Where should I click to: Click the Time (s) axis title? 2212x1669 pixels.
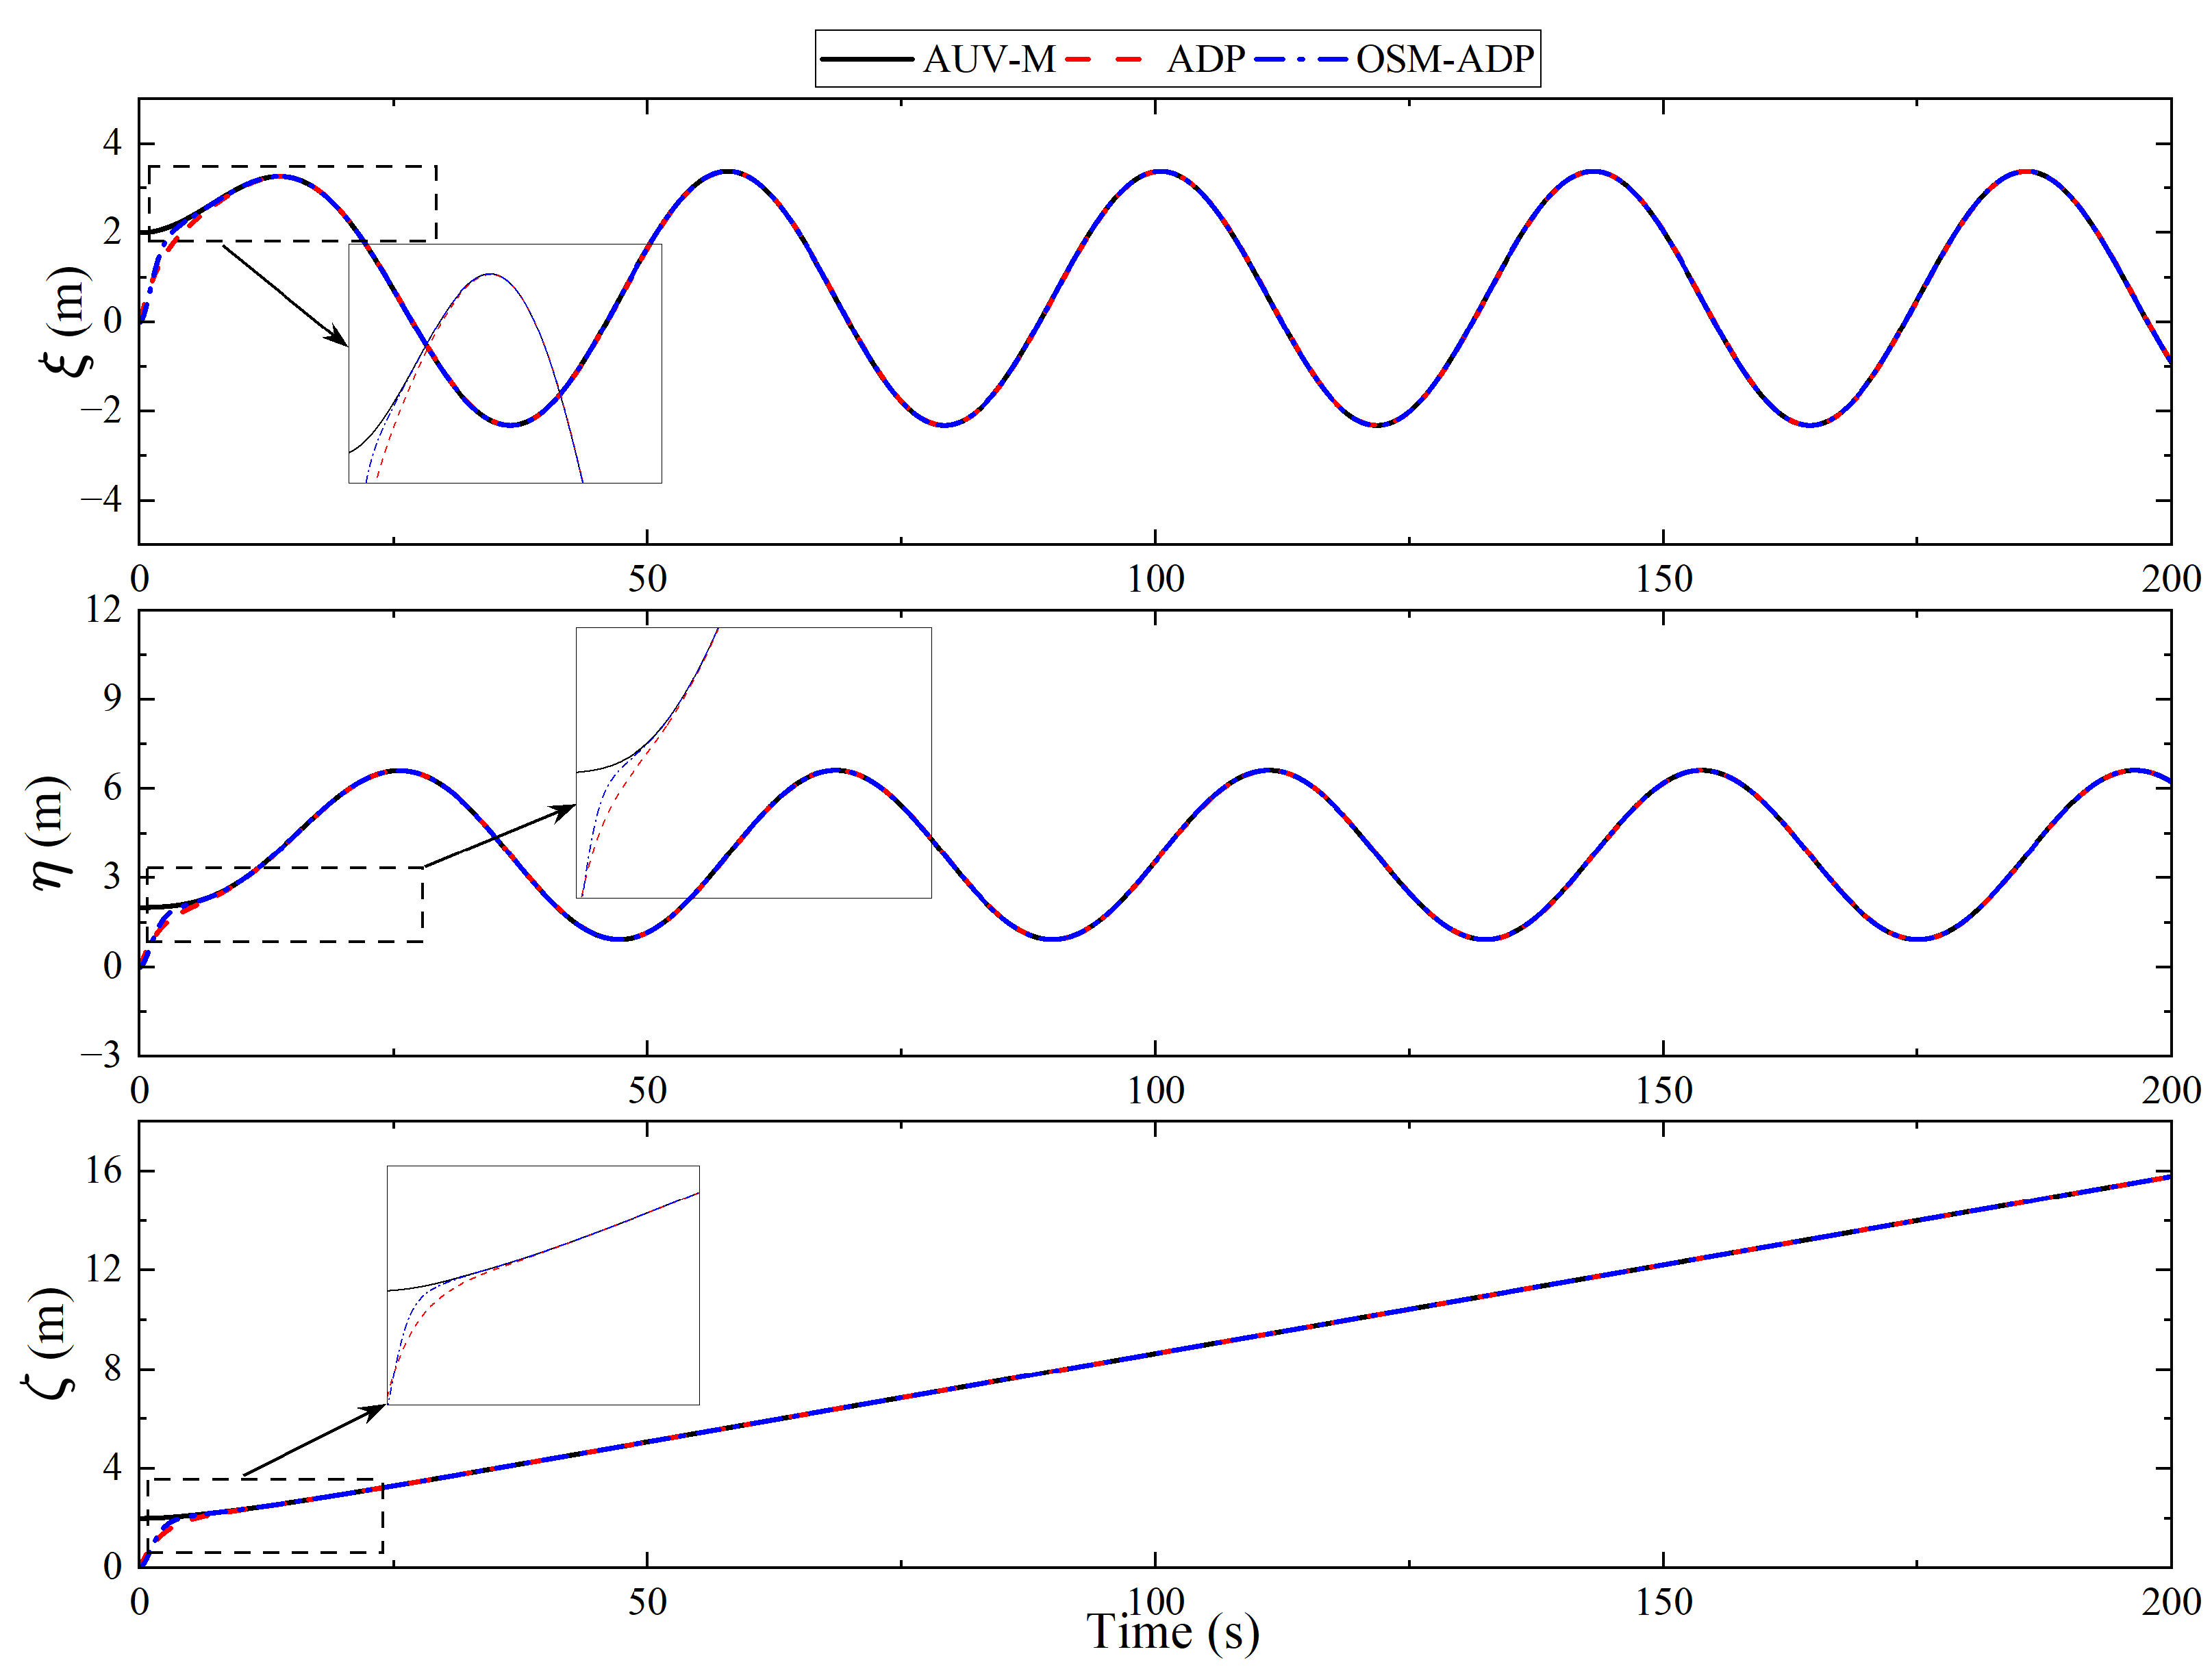(x=1172, y=1632)
